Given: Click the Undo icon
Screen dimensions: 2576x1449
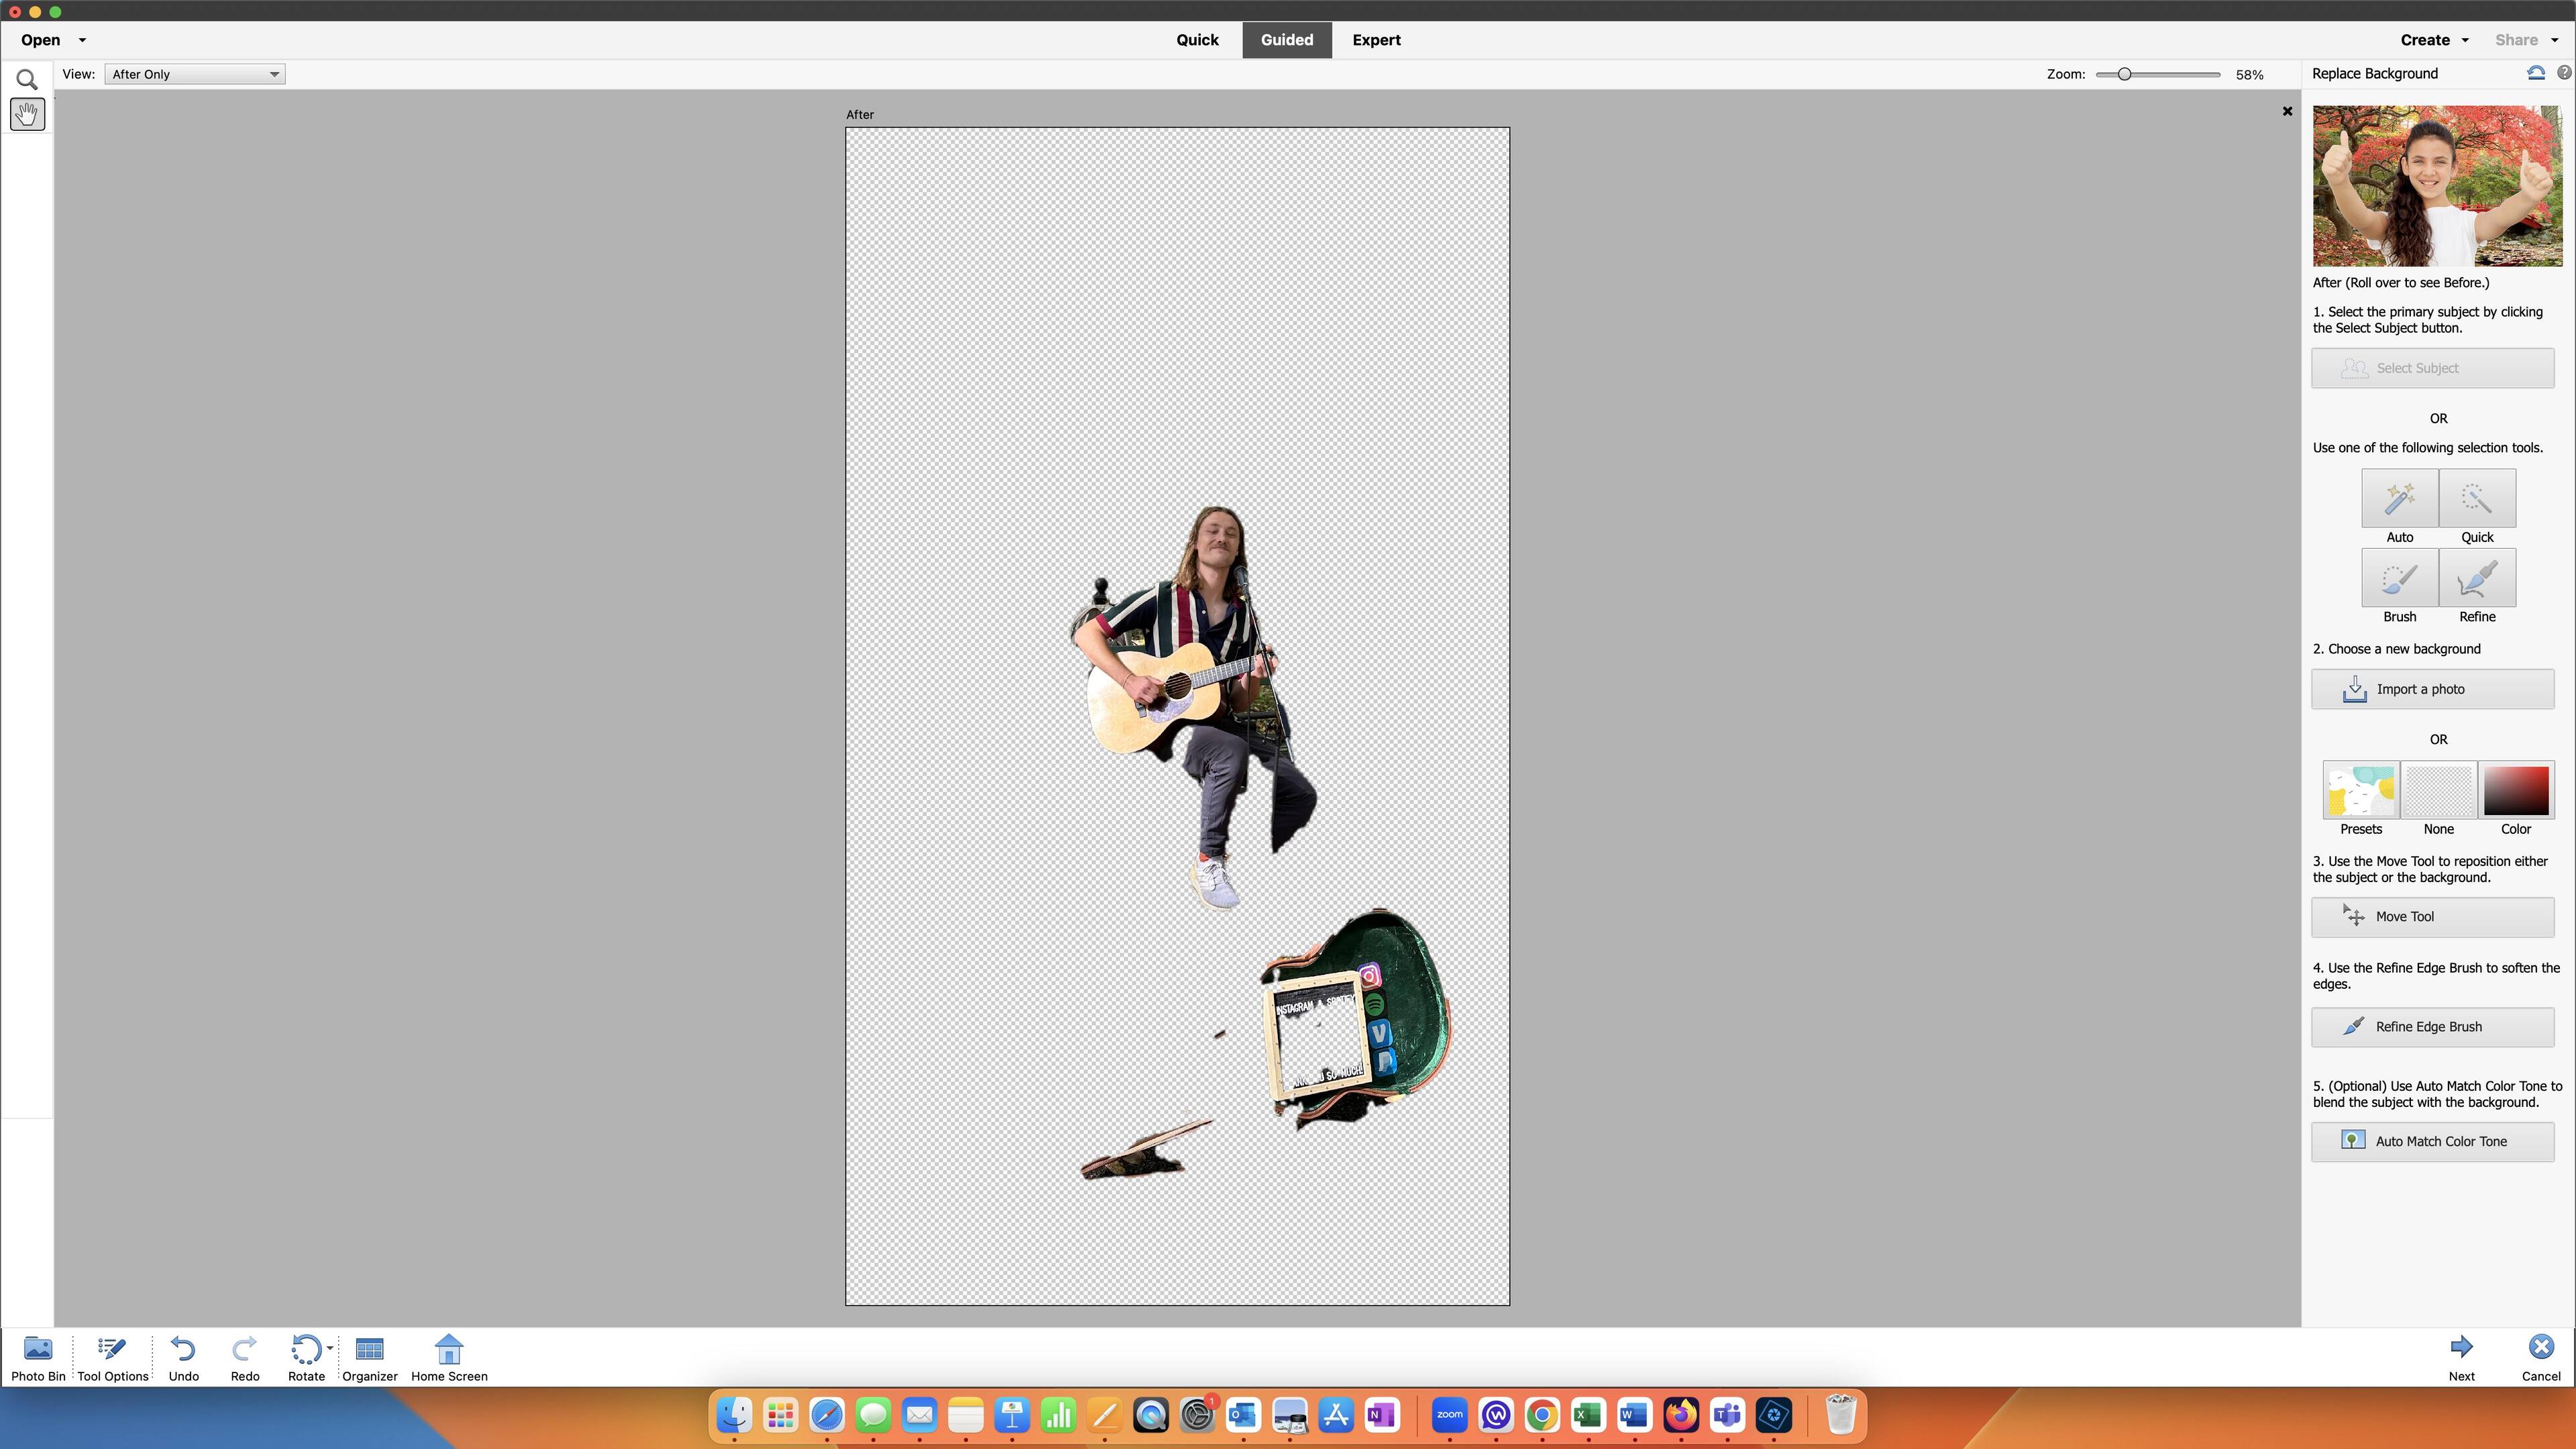Looking at the screenshot, I should click(183, 1349).
